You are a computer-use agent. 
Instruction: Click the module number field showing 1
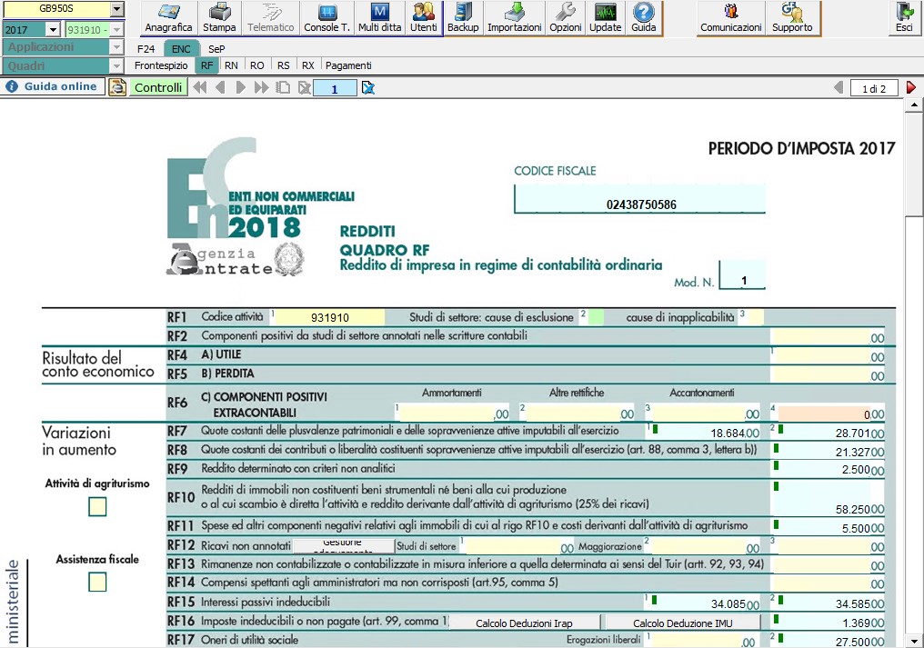tap(335, 88)
